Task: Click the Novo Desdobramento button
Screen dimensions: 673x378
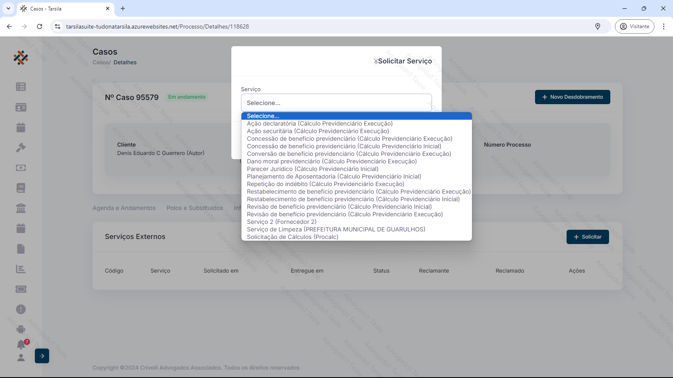Action: pos(572,97)
